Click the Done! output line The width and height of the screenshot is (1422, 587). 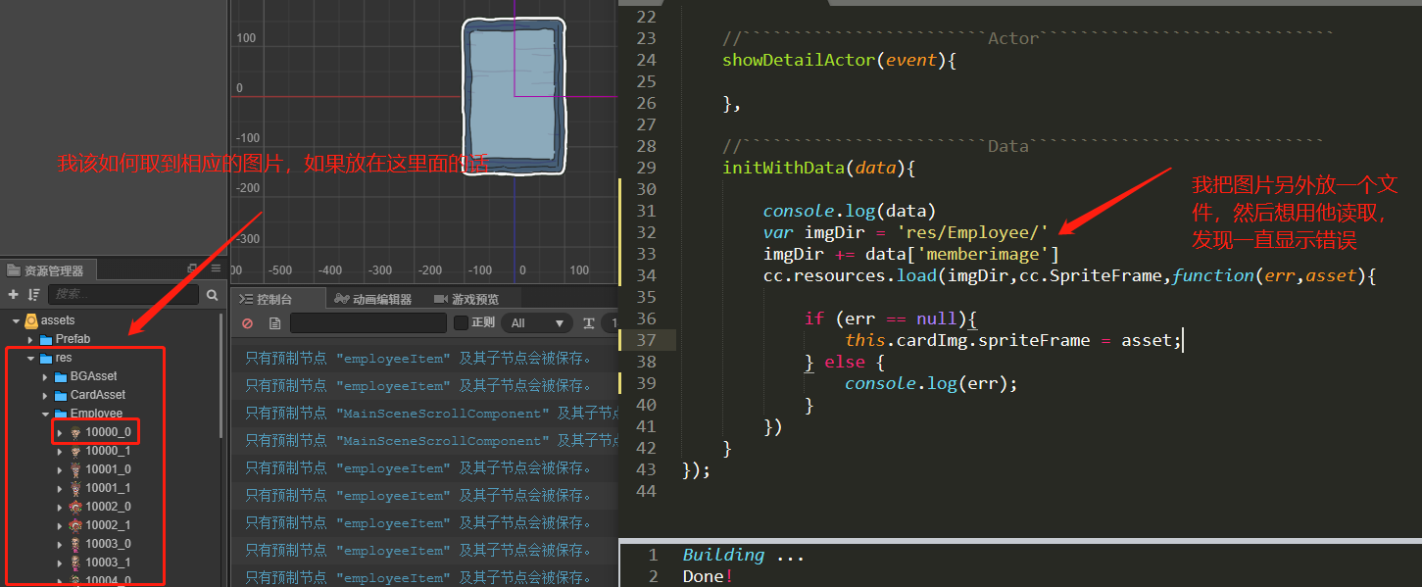click(708, 576)
